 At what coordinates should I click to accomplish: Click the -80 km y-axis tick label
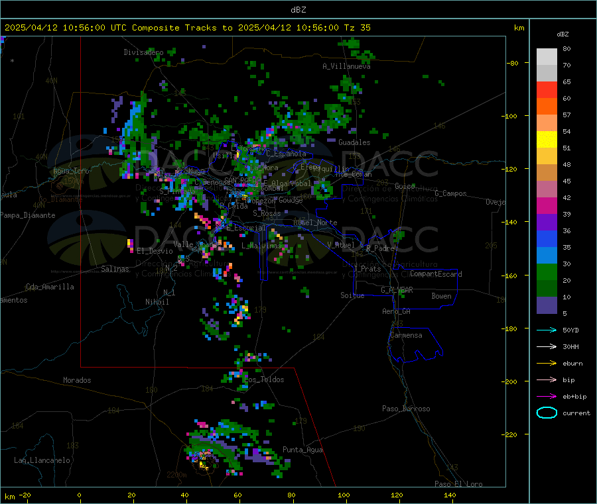pyautogui.click(x=512, y=63)
